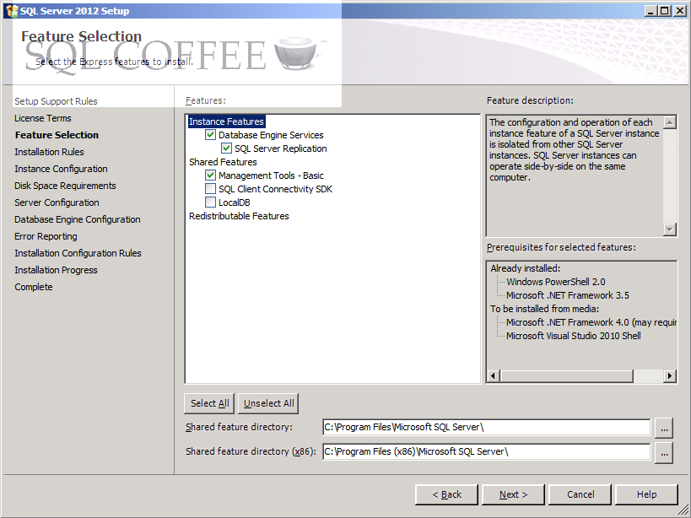Click Instance Configuration step in sidebar
Image resolution: width=691 pixels, height=518 pixels.
(61, 169)
